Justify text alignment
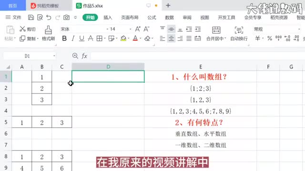 tap(189, 38)
